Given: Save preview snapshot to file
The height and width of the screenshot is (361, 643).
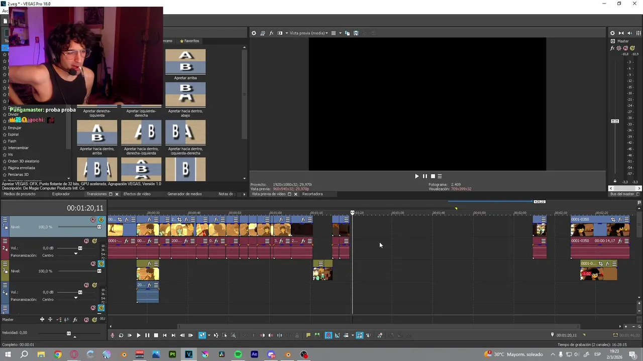Looking at the screenshot, I should [356, 33].
